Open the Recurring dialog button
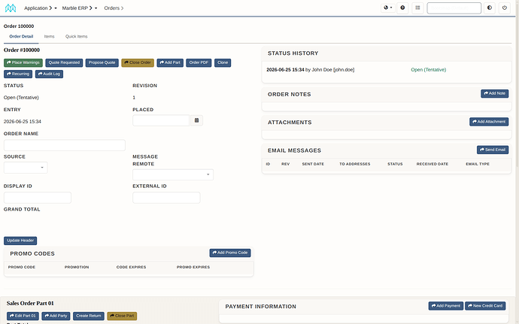519x324 pixels. 18,74
